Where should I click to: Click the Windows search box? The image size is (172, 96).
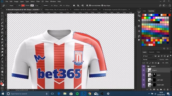27,94
